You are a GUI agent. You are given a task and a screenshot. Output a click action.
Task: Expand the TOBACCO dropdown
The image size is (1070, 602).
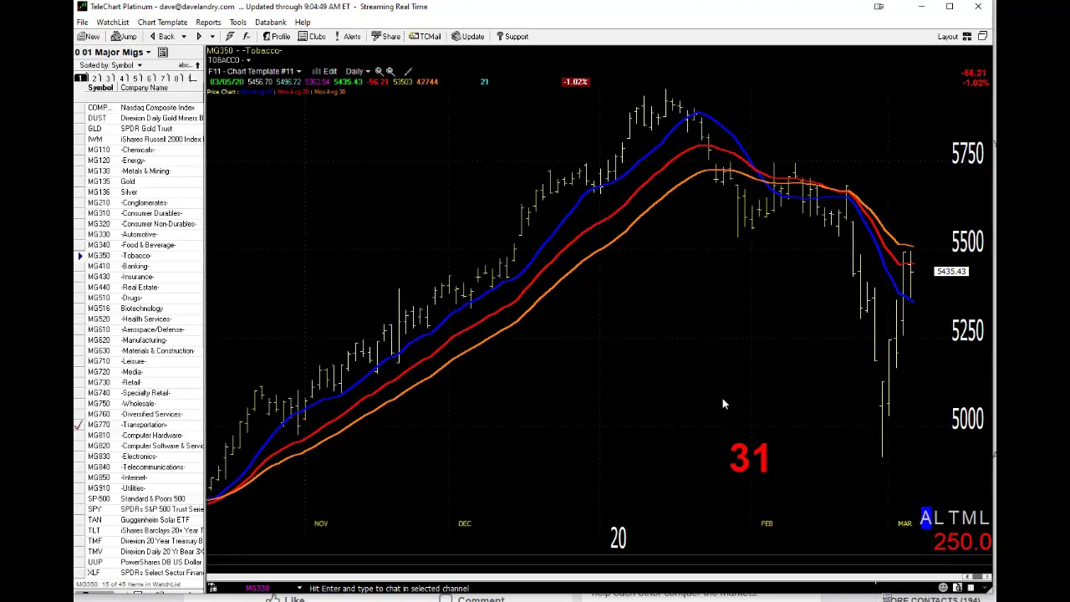(x=248, y=60)
